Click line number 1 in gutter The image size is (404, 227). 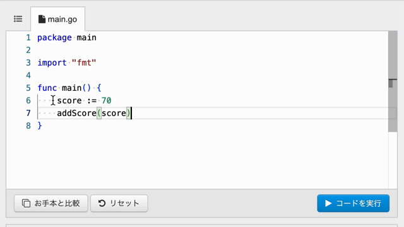pyautogui.click(x=28, y=38)
